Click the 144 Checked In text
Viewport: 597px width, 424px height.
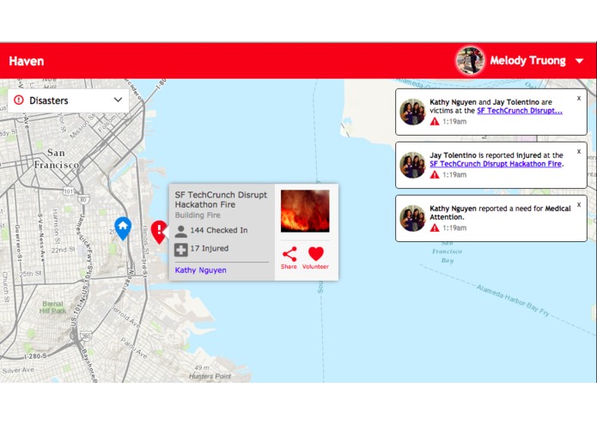pyautogui.click(x=219, y=230)
